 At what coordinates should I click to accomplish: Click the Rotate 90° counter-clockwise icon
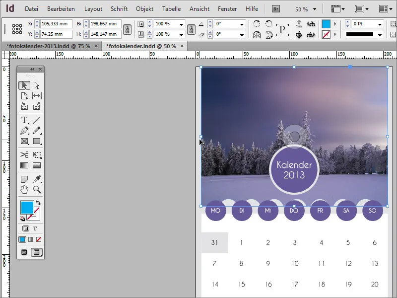pyautogui.click(x=268, y=24)
